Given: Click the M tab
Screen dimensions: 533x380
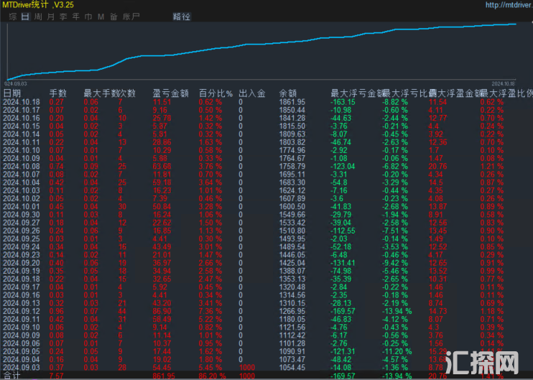Looking at the screenshot, I should pyautogui.click(x=101, y=16).
